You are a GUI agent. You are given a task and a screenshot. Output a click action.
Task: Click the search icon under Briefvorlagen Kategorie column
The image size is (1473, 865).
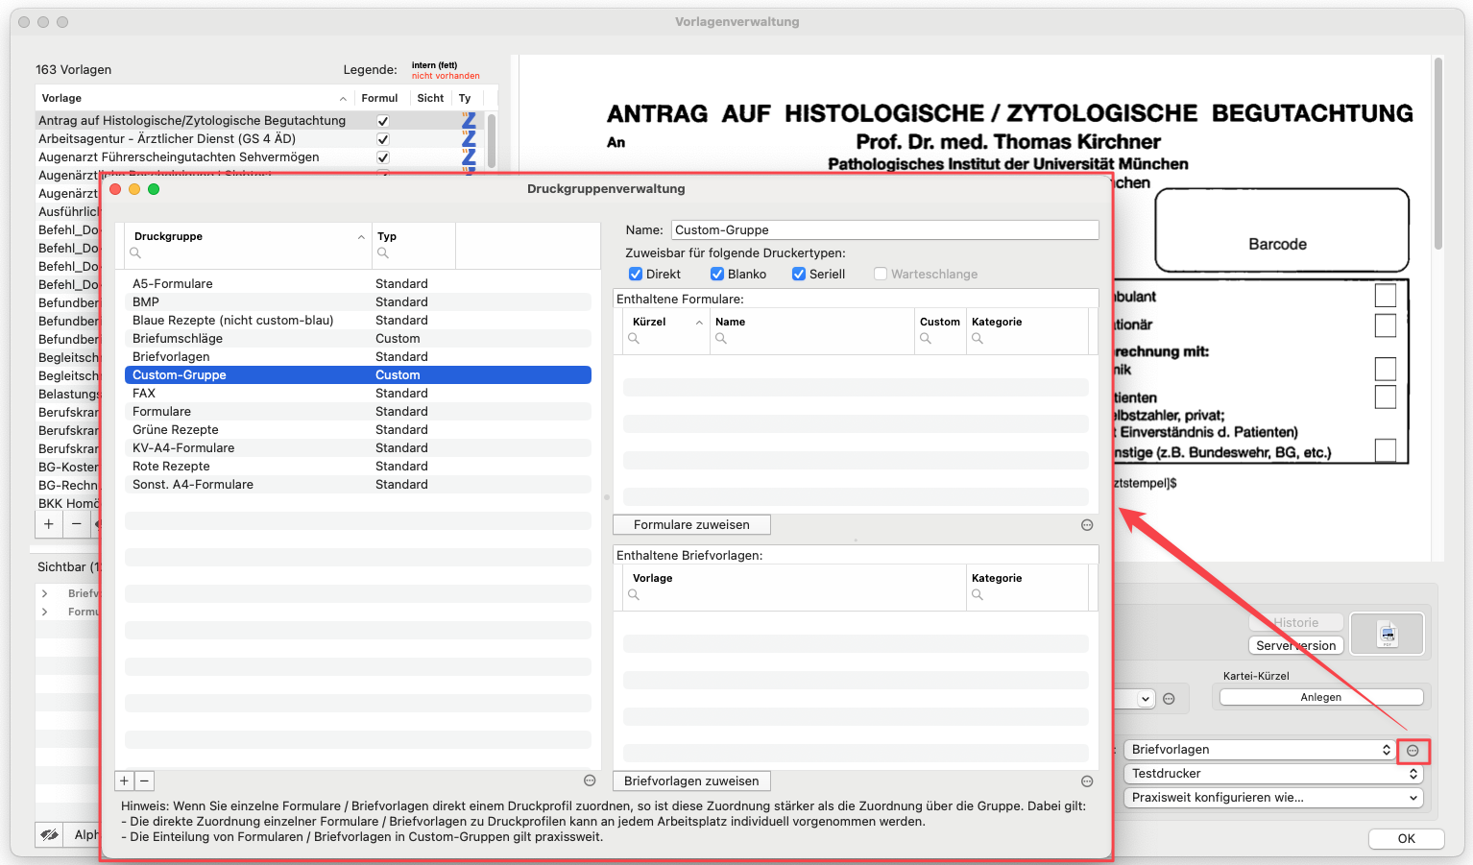click(x=978, y=595)
